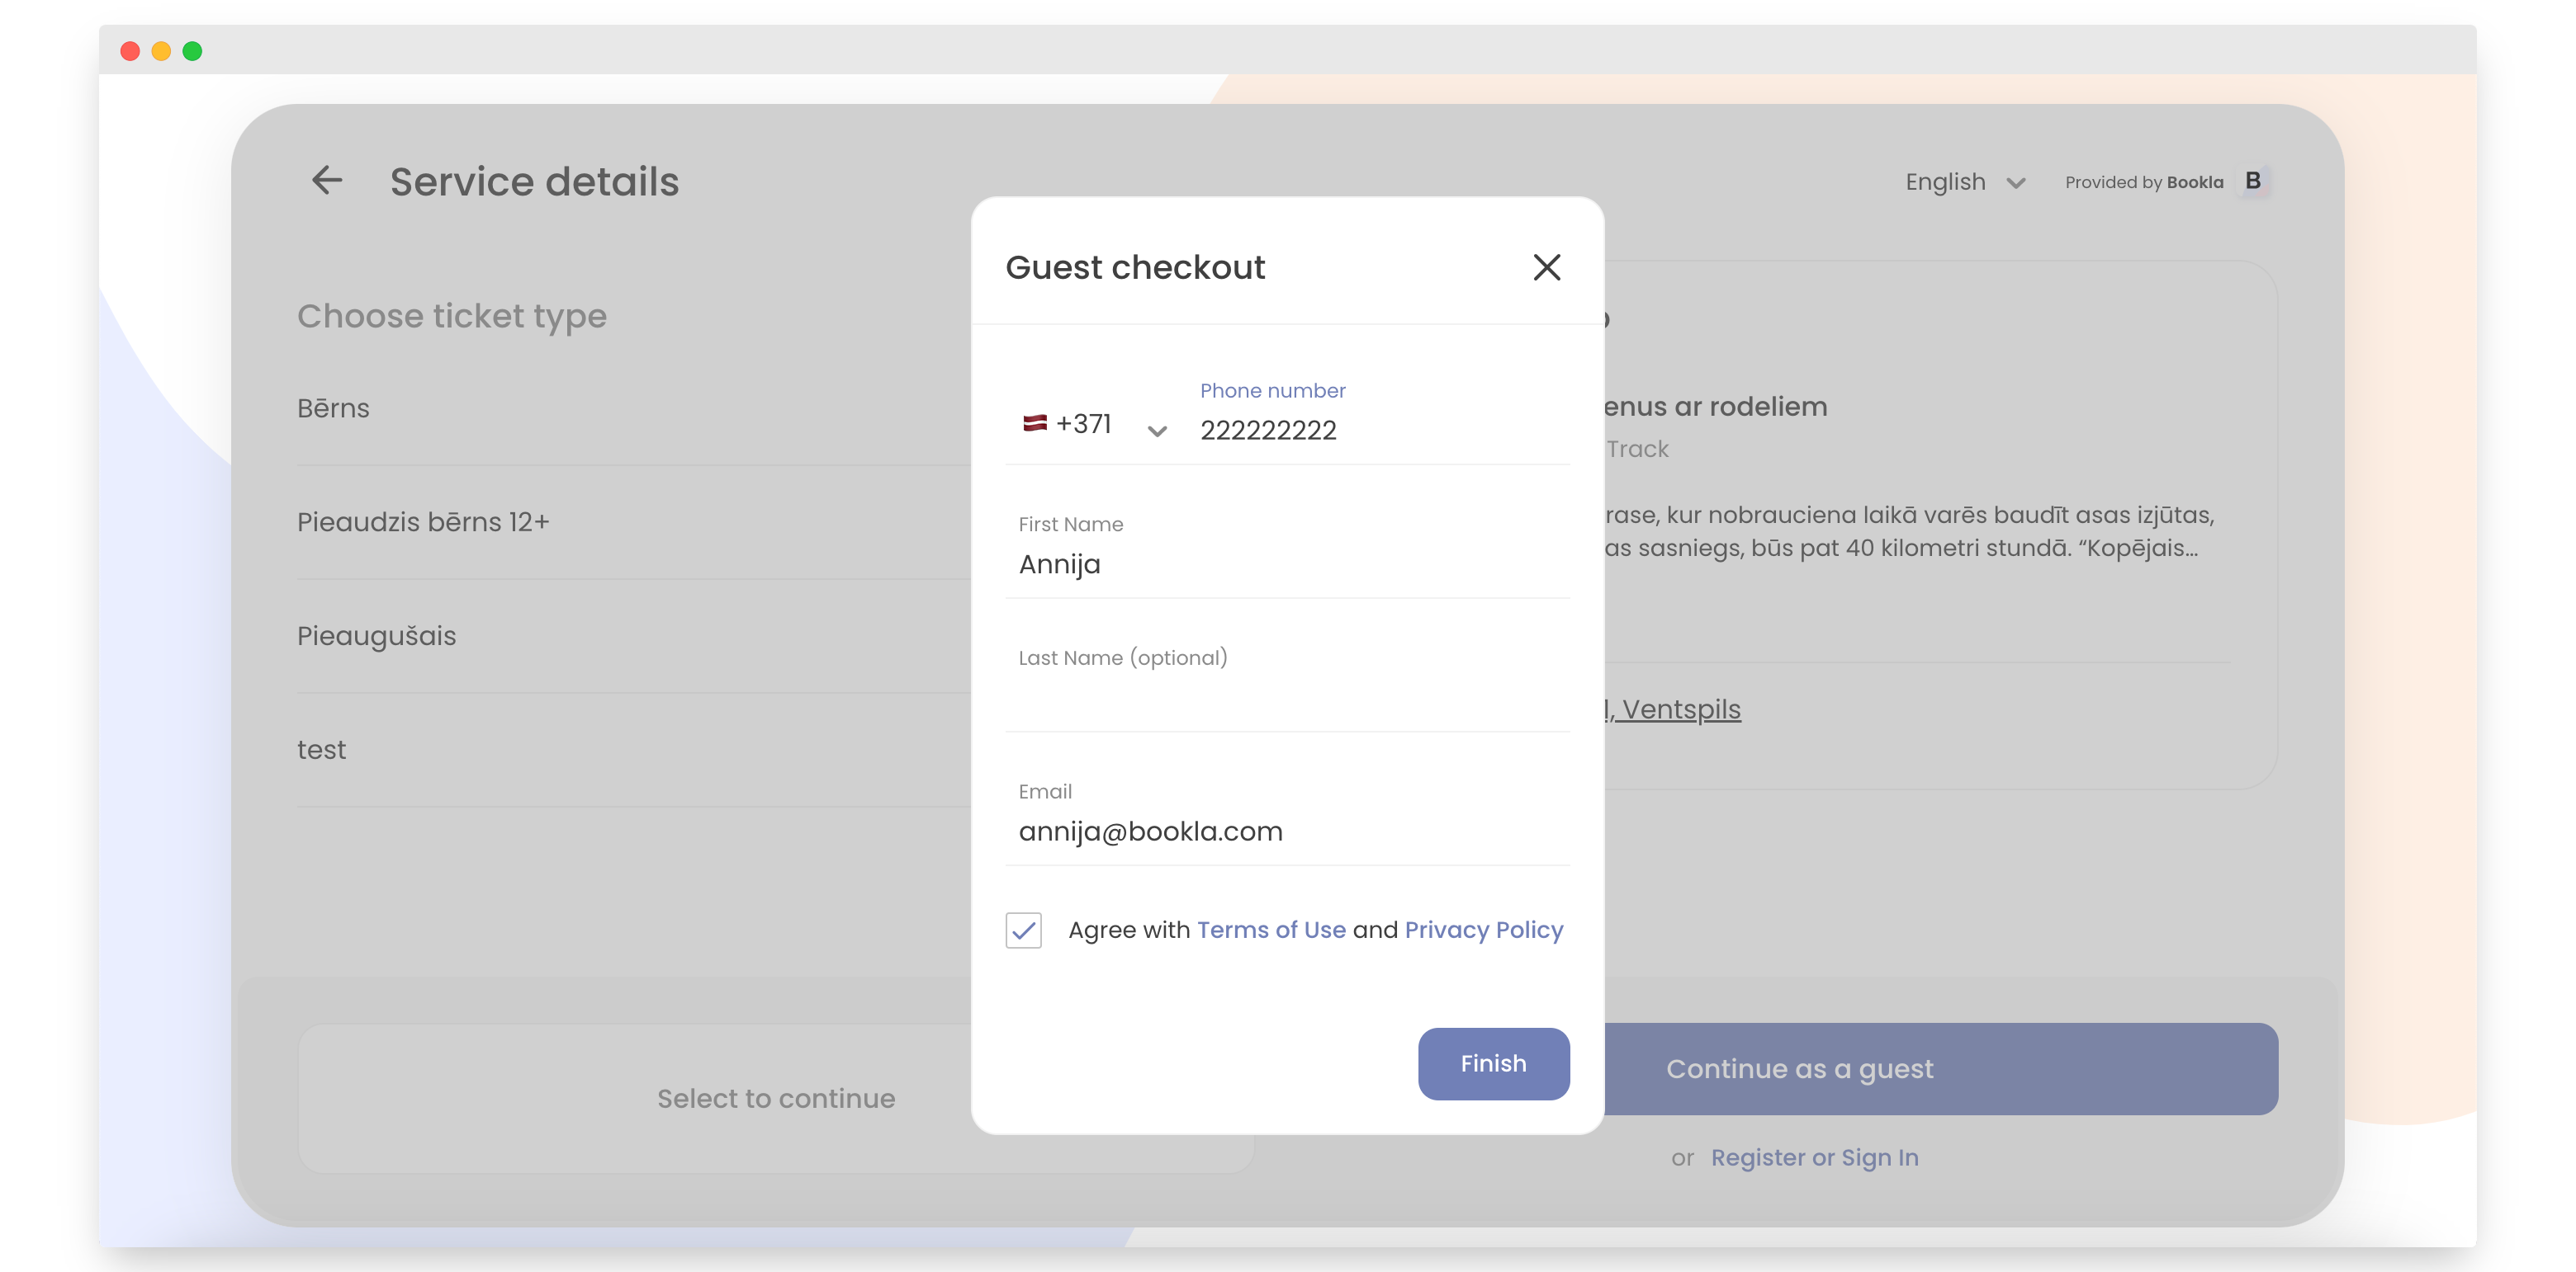Click the back arrow beside Service details
This screenshot has height=1272, width=2576.
(x=327, y=181)
